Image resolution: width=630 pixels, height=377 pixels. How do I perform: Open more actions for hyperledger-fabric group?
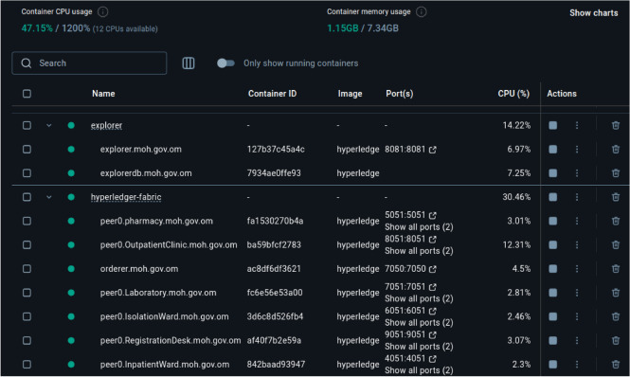point(577,197)
